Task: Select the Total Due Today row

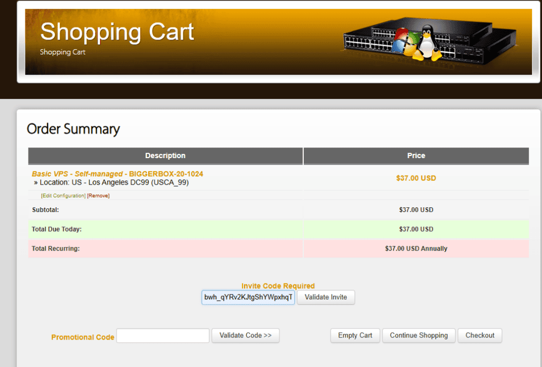Action: 278,230
